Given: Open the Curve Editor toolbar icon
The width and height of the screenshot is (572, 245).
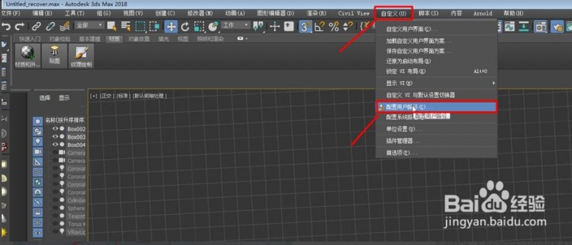Looking at the screenshot, I should click(509, 26).
